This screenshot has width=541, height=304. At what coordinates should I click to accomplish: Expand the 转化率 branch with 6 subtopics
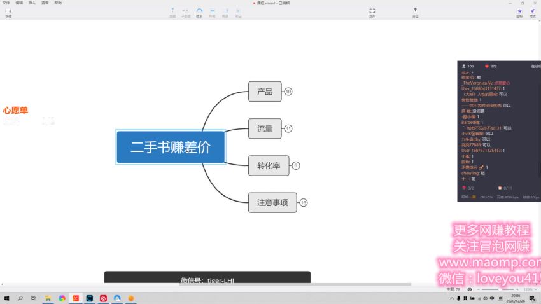[x=296, y=165]
